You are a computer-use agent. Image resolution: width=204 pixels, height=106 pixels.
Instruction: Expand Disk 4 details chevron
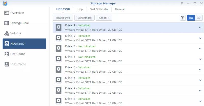pyautogui.click(x=200, y=59)
